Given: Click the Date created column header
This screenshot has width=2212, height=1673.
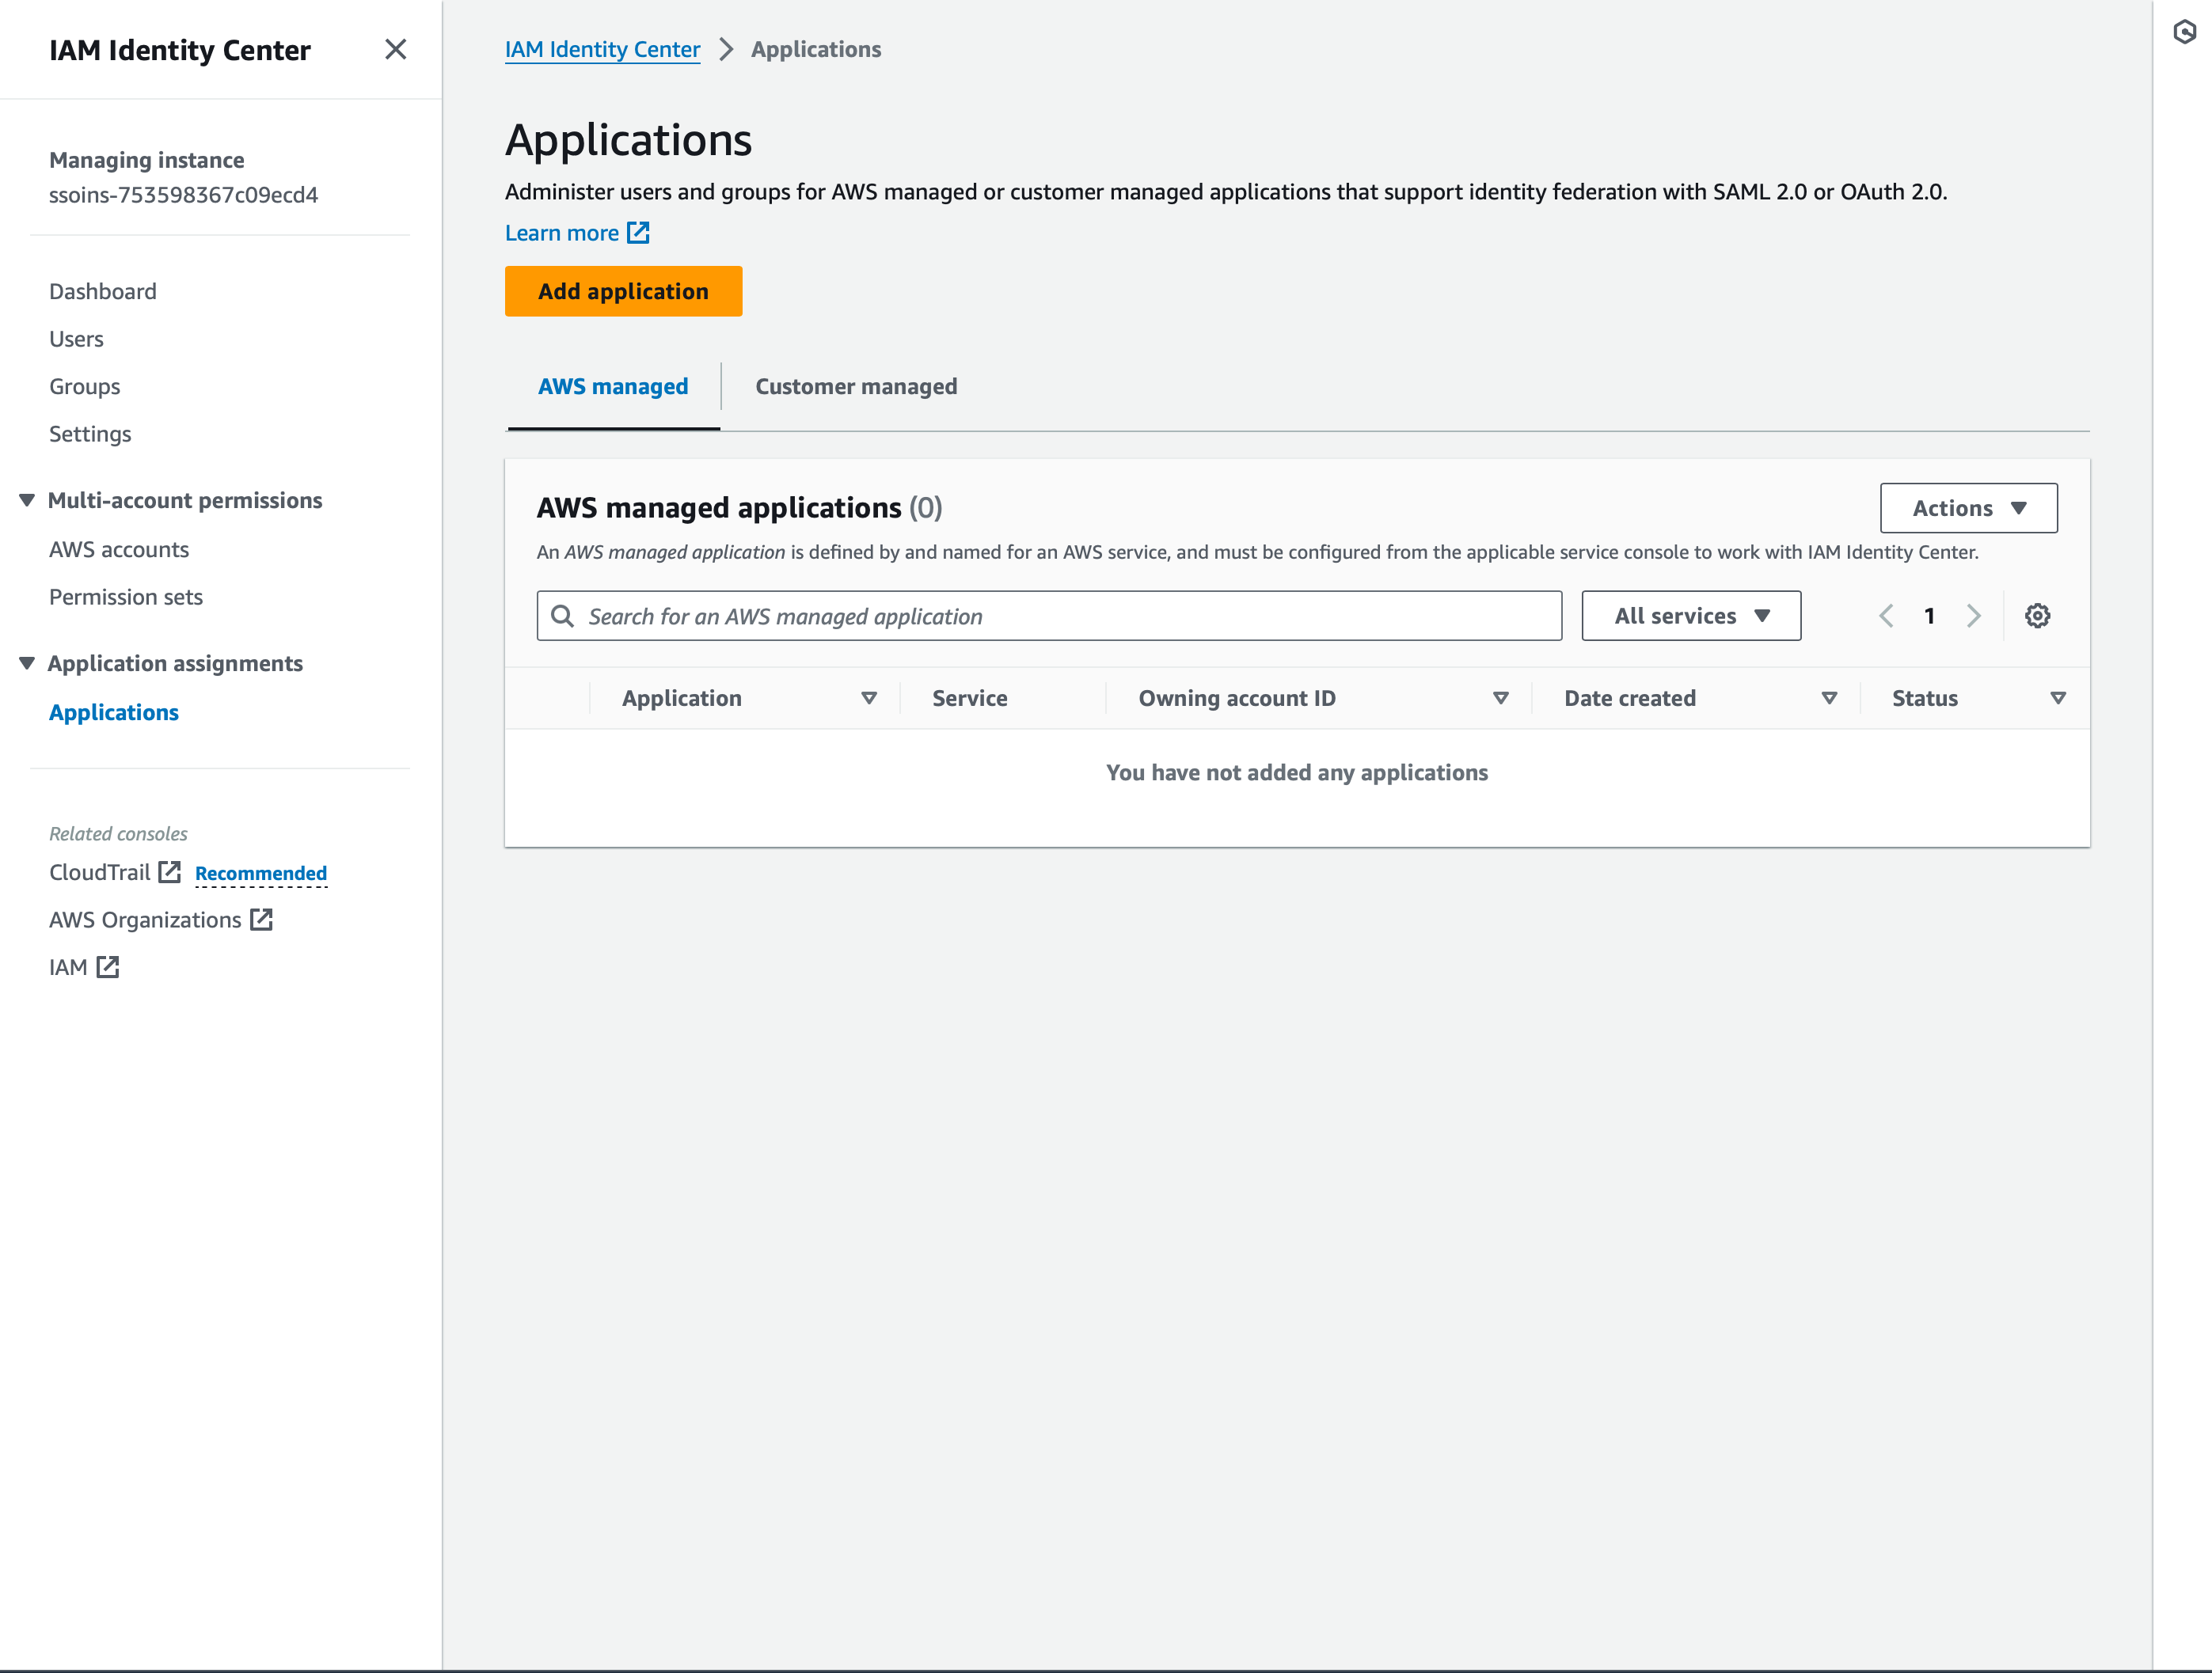Looking at the screenshot, I should pos(1629,699).
